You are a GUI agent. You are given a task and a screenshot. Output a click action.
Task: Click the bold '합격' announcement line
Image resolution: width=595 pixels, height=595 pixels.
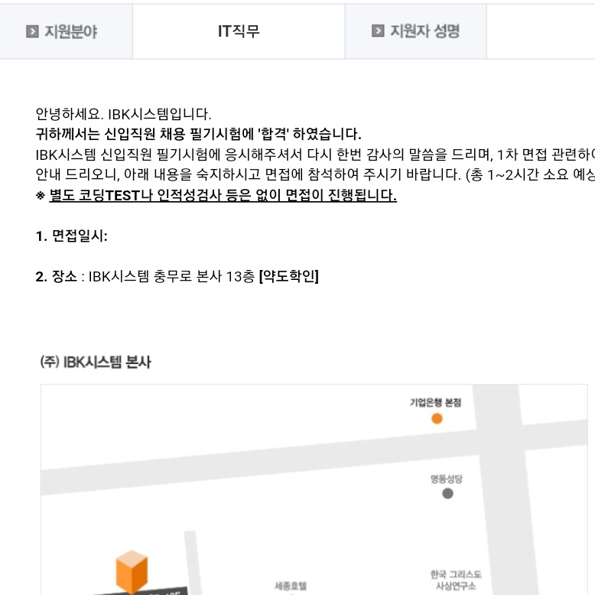[x=198, y=134]
